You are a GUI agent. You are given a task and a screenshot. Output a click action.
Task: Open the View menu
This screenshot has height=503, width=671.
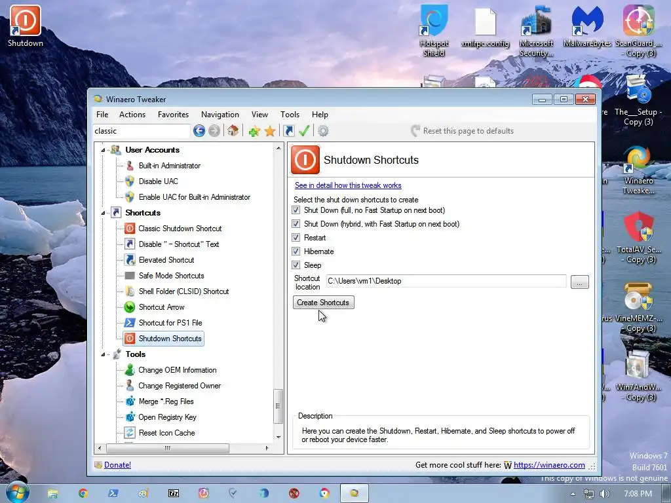point(259,114)
